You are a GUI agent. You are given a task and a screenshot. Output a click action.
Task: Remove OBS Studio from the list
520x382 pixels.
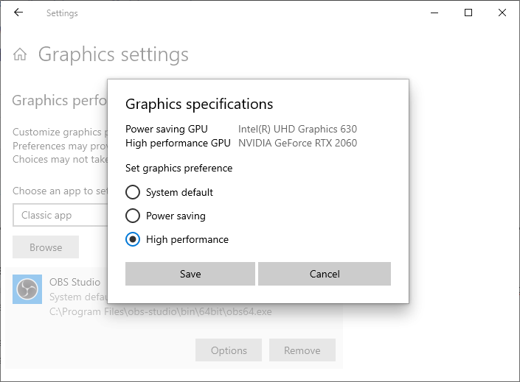point(302,350)
